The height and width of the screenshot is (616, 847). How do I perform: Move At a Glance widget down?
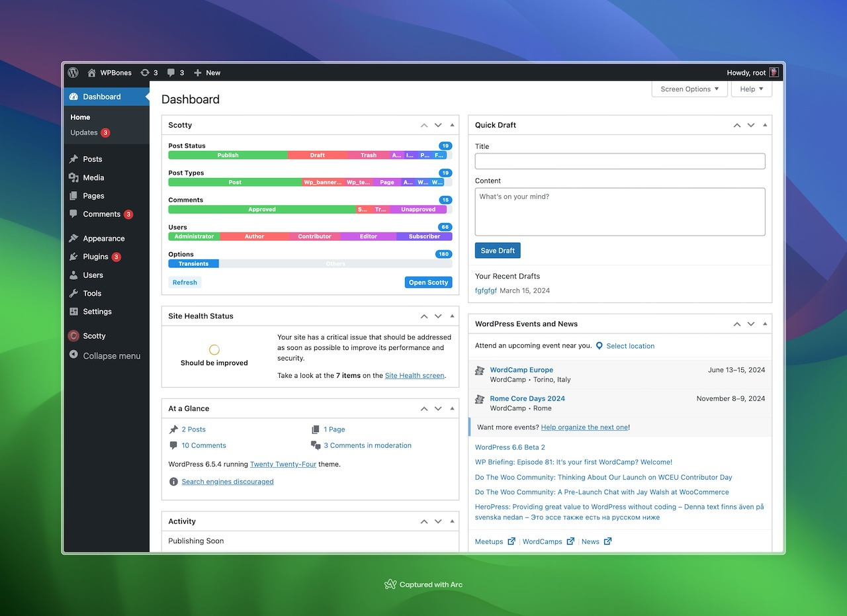click(x=438, y=409)
